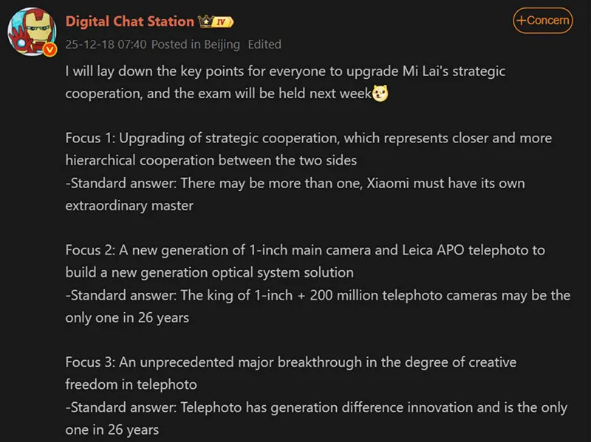Click the "Focus 2" heading line
591x442 pixels.
(x=304, y=250)
